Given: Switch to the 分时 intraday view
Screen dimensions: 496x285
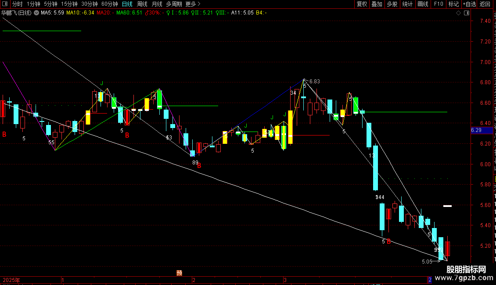Looking at the screenshot, I should [18, 4].
